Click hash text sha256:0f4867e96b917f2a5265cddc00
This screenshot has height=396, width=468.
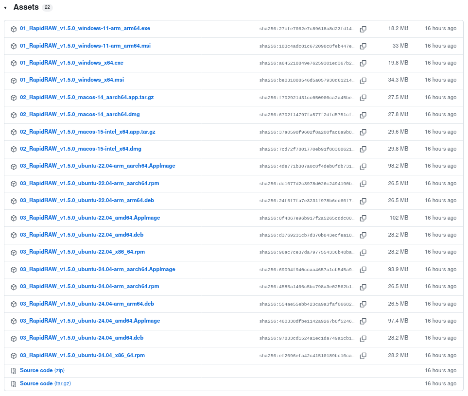[x=307, y=219]
